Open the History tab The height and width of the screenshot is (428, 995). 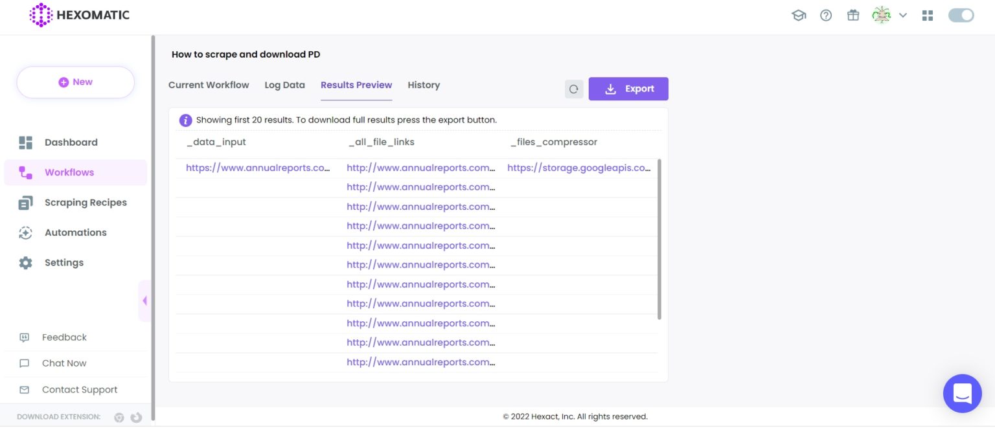[x=424, y=85]
